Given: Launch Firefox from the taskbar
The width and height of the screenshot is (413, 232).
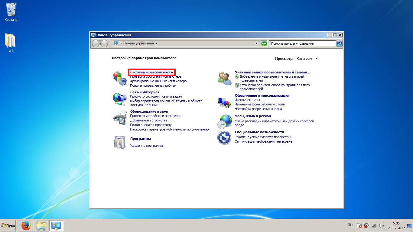Looking at the screenshot, I should point(26,226).
